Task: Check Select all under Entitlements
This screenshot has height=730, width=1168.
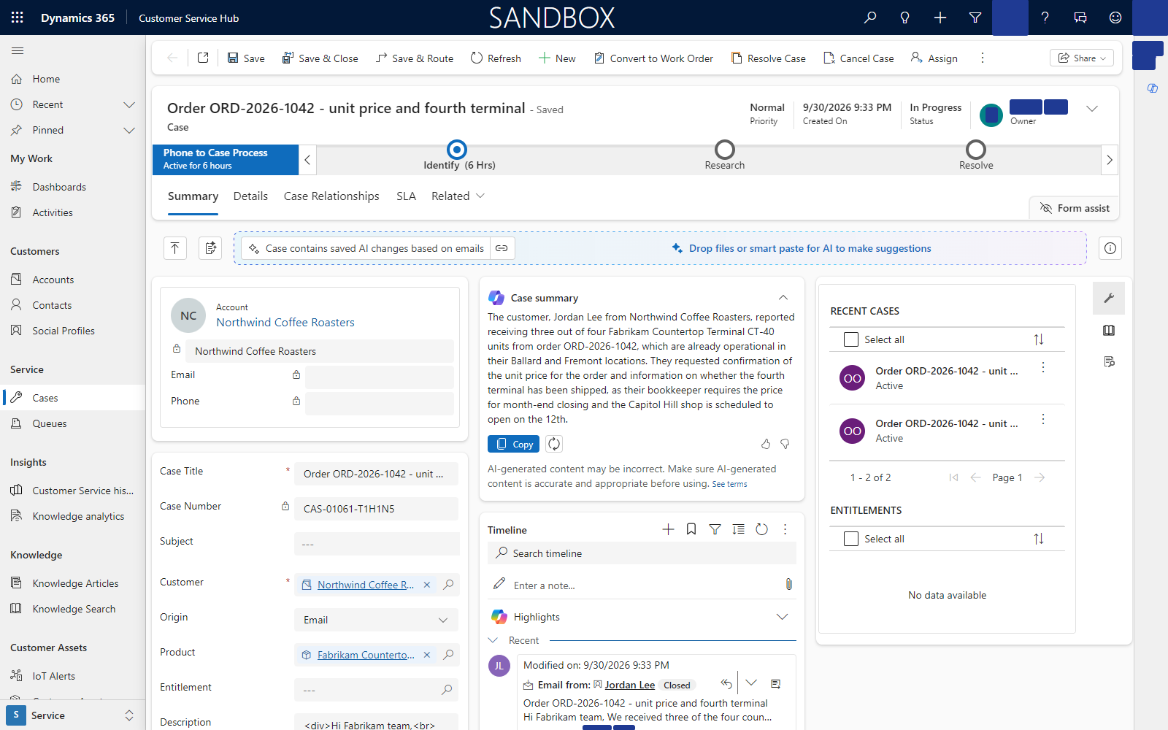Action: [851, 539]
